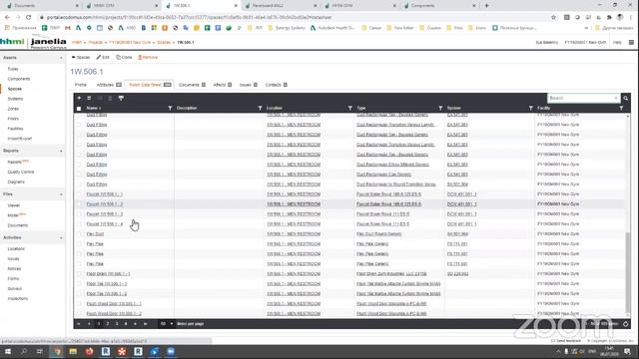Check the Flush Wood Door 1W.506.1 - 1 row
The height and width of the screenshot is (359, 639).
coord(79,303)
